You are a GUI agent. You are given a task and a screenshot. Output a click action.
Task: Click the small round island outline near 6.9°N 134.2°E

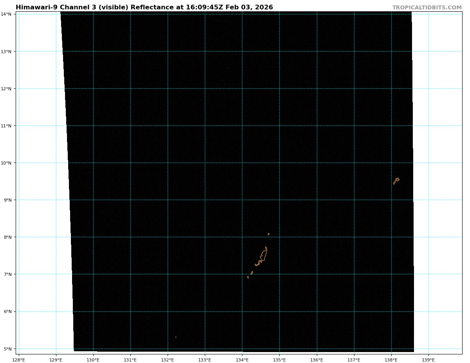(248, 277)
